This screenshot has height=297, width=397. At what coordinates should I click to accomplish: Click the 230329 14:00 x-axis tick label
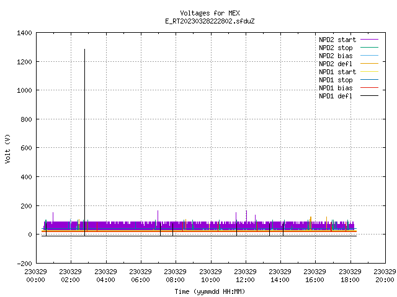(280, 276)
